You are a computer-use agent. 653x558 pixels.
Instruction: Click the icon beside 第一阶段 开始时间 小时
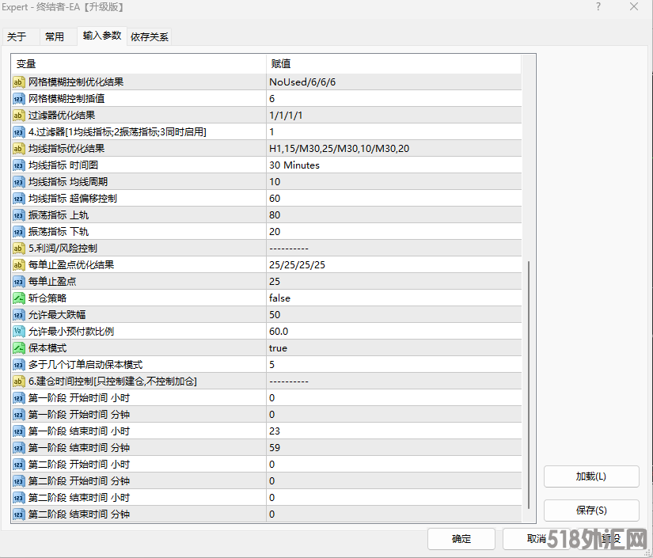[19, 398]
